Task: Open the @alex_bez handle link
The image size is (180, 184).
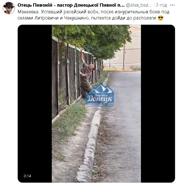Action: 139,5
